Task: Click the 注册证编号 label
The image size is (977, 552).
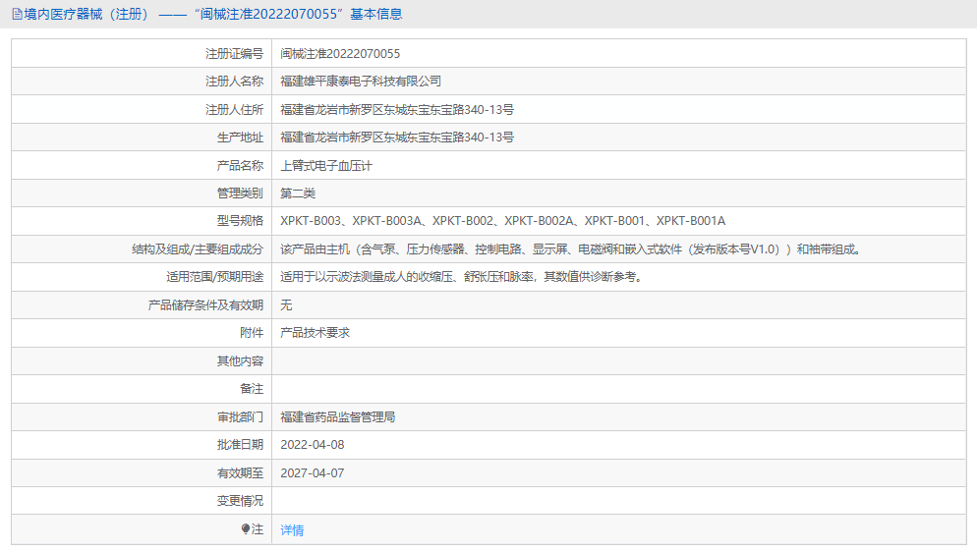Action: tap(234, 53)
